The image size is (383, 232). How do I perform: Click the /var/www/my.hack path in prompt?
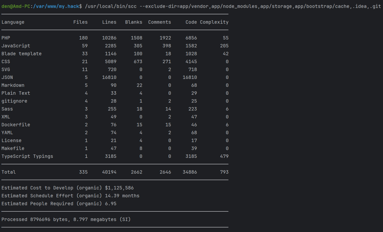(56, 6)
